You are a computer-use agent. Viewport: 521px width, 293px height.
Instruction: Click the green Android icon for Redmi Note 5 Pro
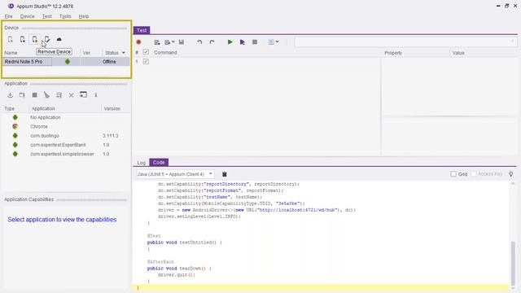pos(68,62)
